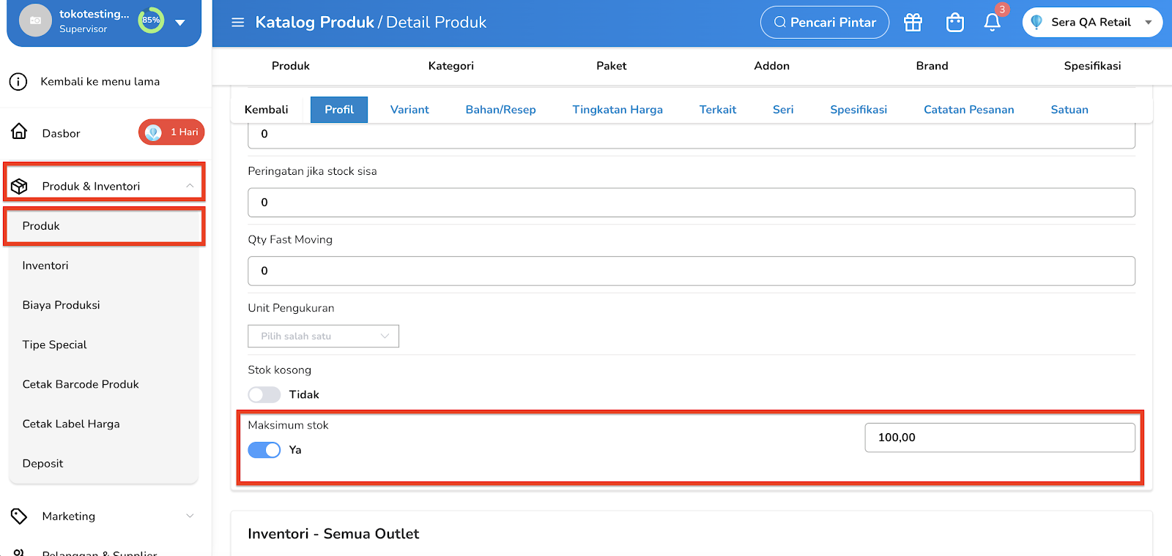Click the store avatar thumbnail
Image resolution: width=1172 pixels, height=556 pixels.
(35, 20)
